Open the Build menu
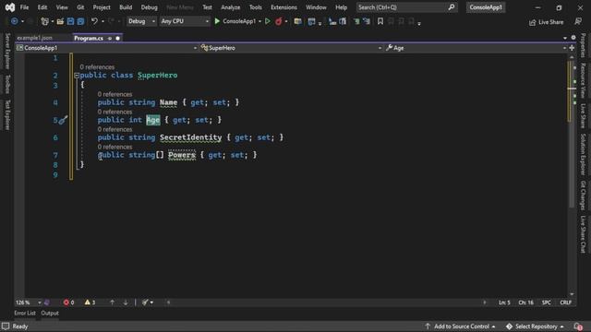 126,7
